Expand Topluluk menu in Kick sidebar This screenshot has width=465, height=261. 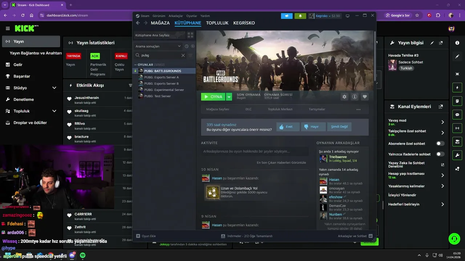coord(54,111)
